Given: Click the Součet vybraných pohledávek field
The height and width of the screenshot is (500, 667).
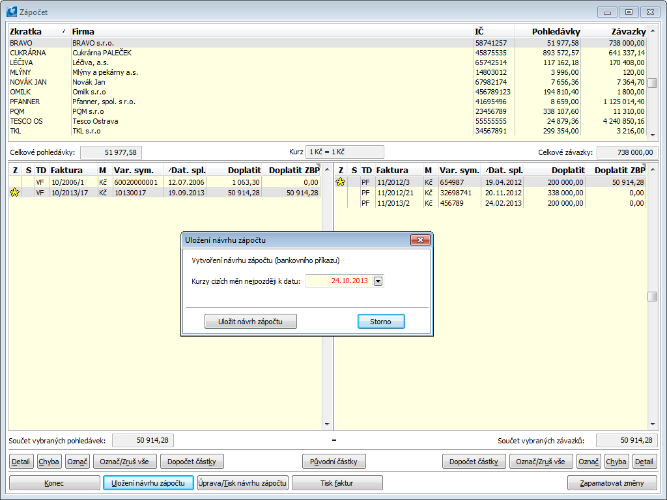Looking at the screenshot, I should point(143,441).
